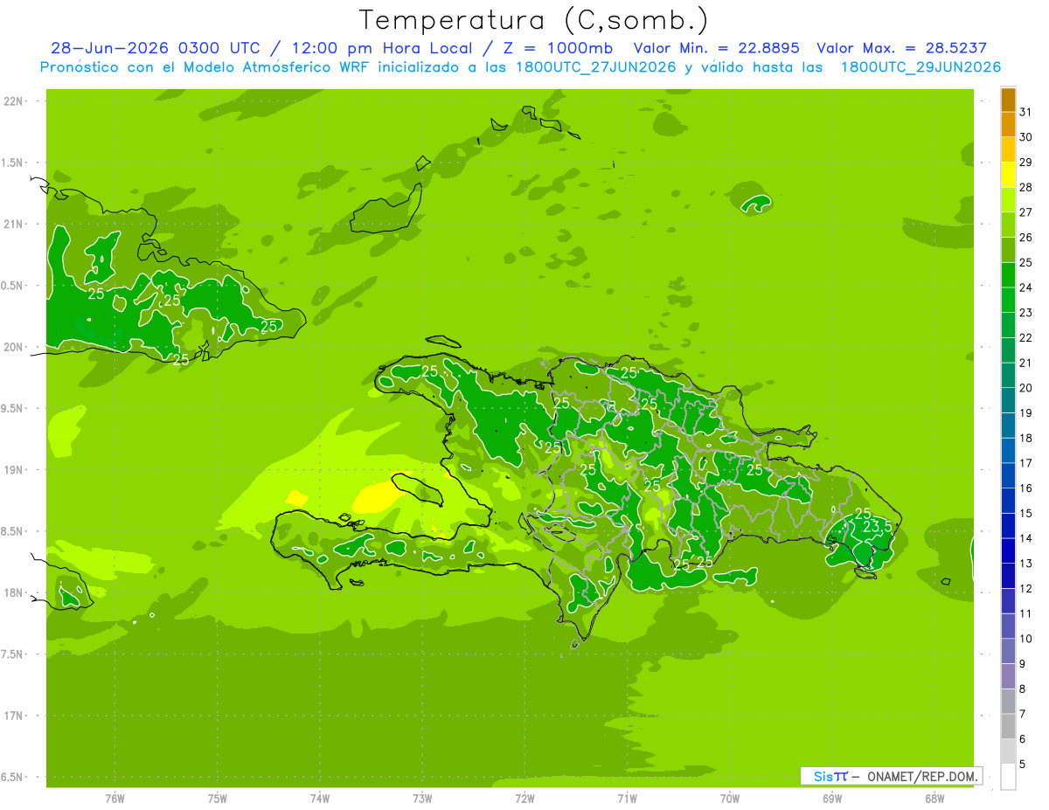Click the legend value "29"

(x=1026, y=162)
